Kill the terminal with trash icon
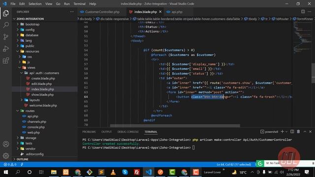 pos(298,132)
